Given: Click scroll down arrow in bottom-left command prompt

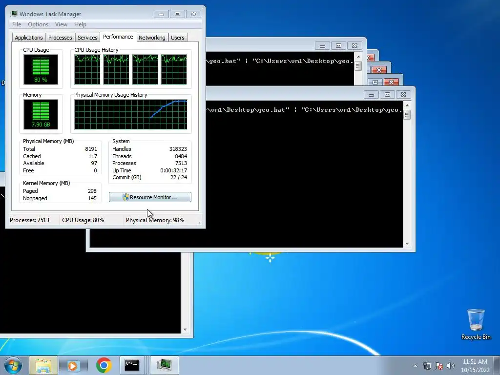Looking at the screenshot, I should (x=185, y=330).
